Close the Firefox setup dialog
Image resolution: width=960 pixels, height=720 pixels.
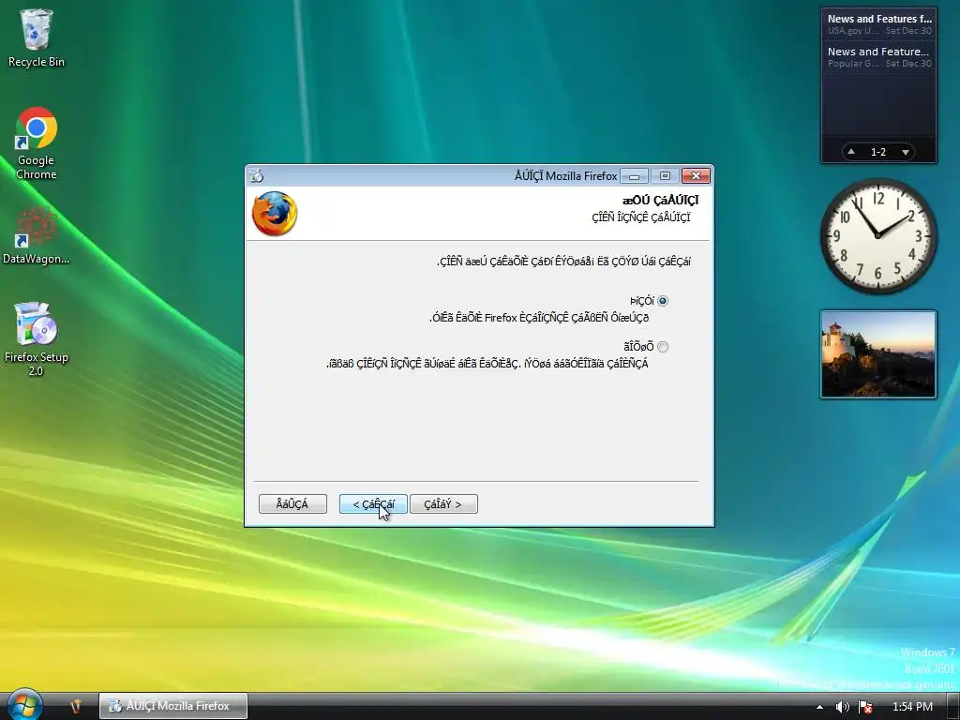(x=697, y=176)
